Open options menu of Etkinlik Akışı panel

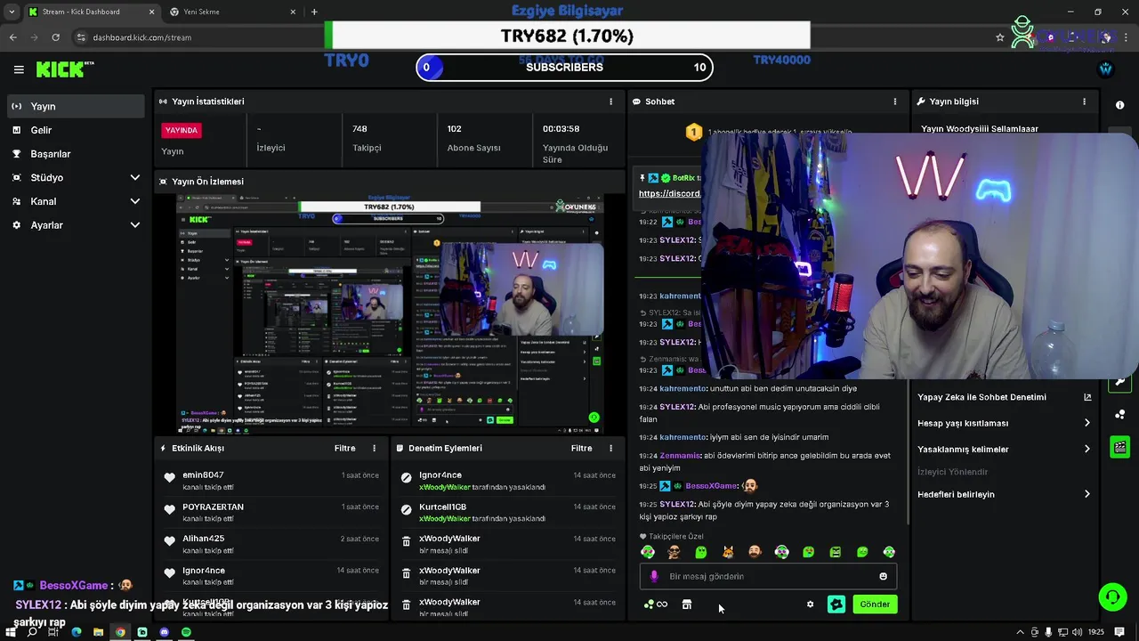(374, 448)
